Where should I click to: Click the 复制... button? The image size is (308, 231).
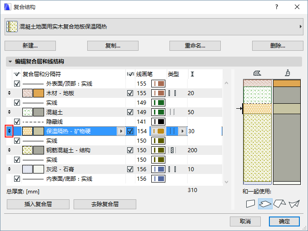click(x=113, y=46)
